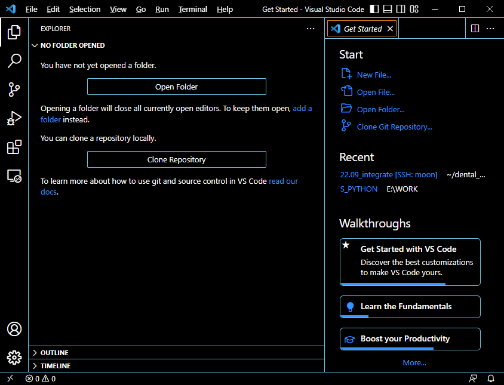
Task: Toggle the bottom Panel visibility
Action: (x=388, y=9)
